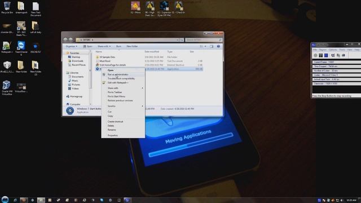The height and width of the screenshot is (203, 361).
Task: Toggle the Explorer preview pane icon
Action: click(x=212, y=46)
